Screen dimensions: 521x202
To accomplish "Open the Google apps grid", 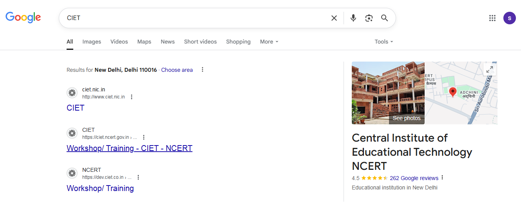I will 492,18.
